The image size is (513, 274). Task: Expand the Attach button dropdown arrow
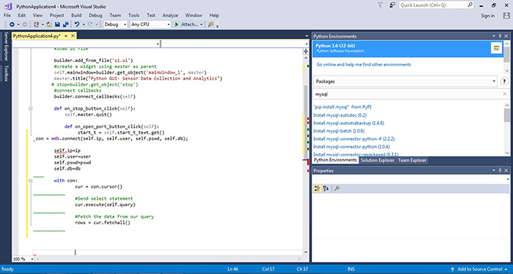point(201,25)
